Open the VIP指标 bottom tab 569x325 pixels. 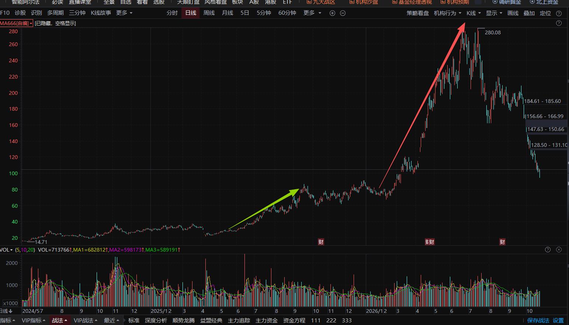pyautogui.click(x=33, y=320)
